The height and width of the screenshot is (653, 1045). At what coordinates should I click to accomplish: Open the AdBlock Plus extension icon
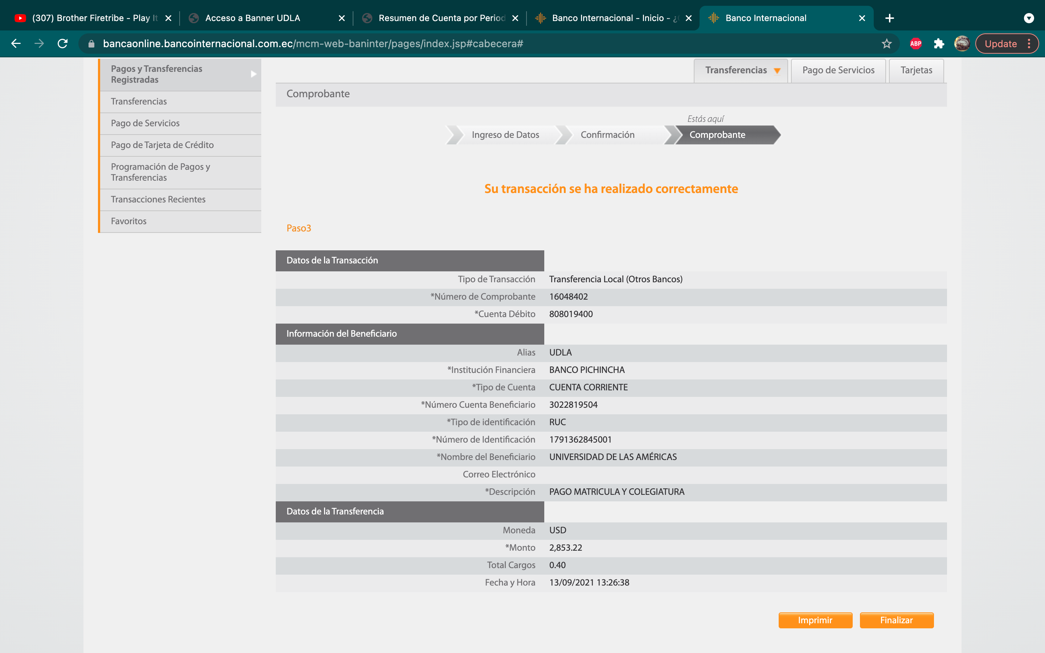(915, 44)
